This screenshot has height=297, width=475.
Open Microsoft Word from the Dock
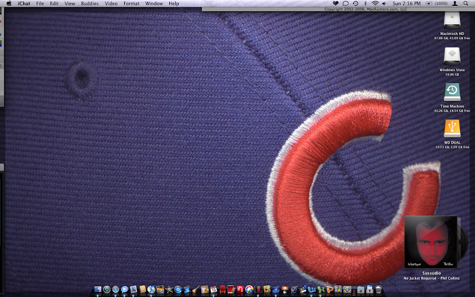[312, 289]
